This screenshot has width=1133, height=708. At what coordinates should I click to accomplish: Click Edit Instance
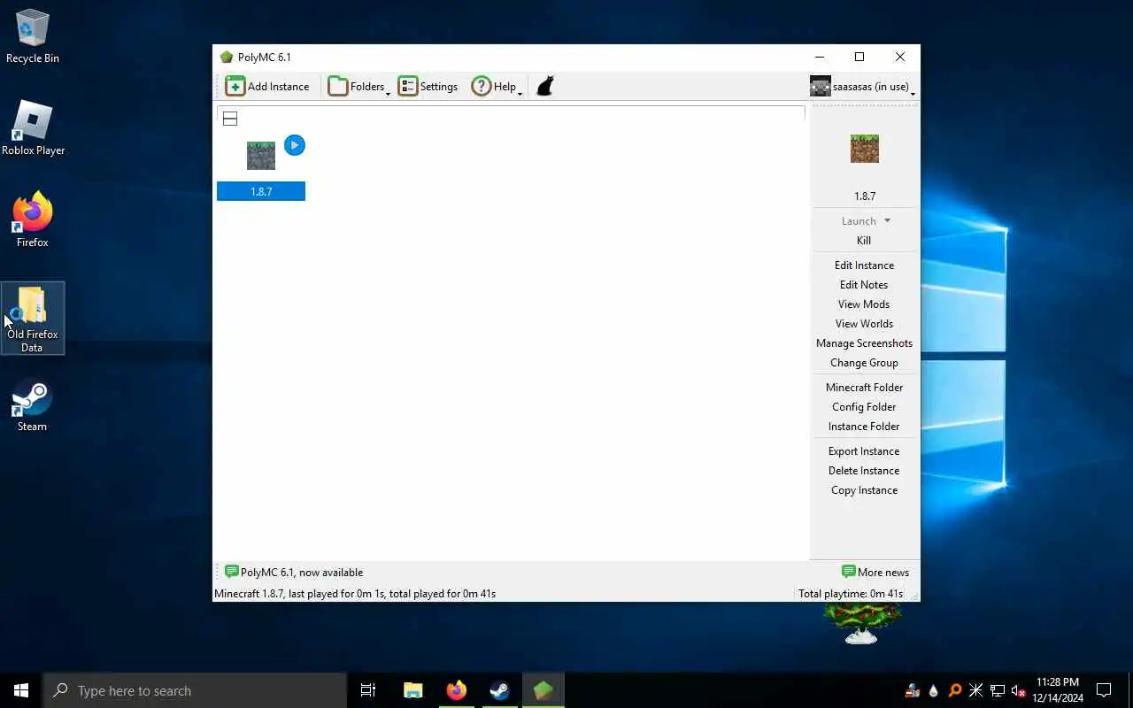864,265
